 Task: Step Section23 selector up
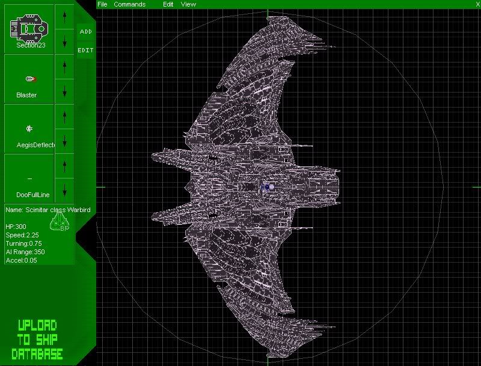64,17
